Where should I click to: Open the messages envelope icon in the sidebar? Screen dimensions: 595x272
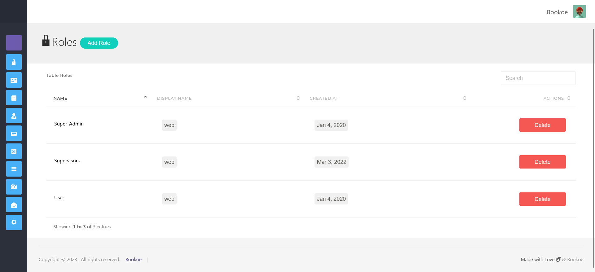point(14,204)
